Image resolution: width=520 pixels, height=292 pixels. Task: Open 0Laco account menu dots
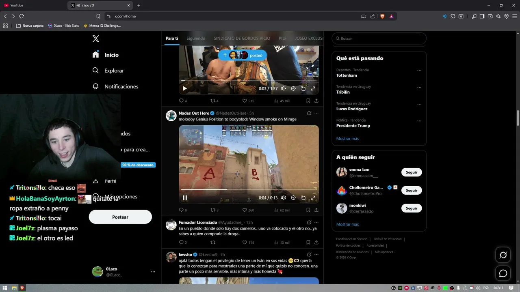(153, 272)
